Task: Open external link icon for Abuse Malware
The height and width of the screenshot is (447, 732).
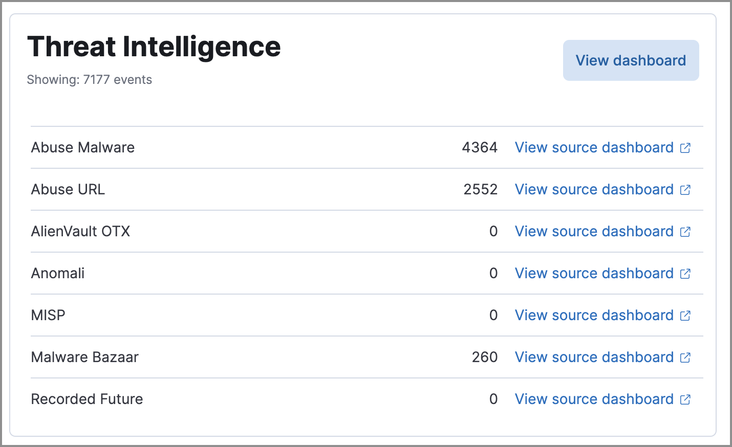Action: pyautogui.click(x=685, y=148)
